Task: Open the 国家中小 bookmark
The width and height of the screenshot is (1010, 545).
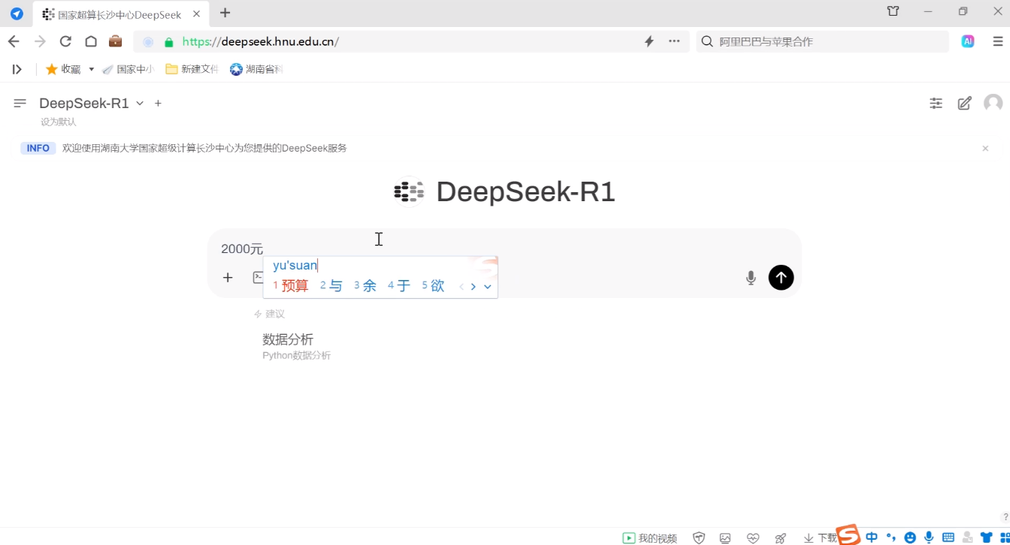Action: [x=128, y=69]
